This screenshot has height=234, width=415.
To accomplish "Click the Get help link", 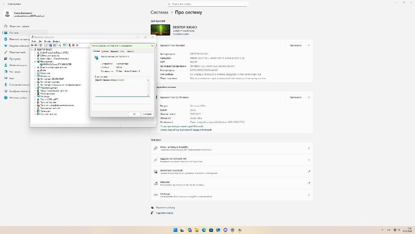I will tap(166, 207).
